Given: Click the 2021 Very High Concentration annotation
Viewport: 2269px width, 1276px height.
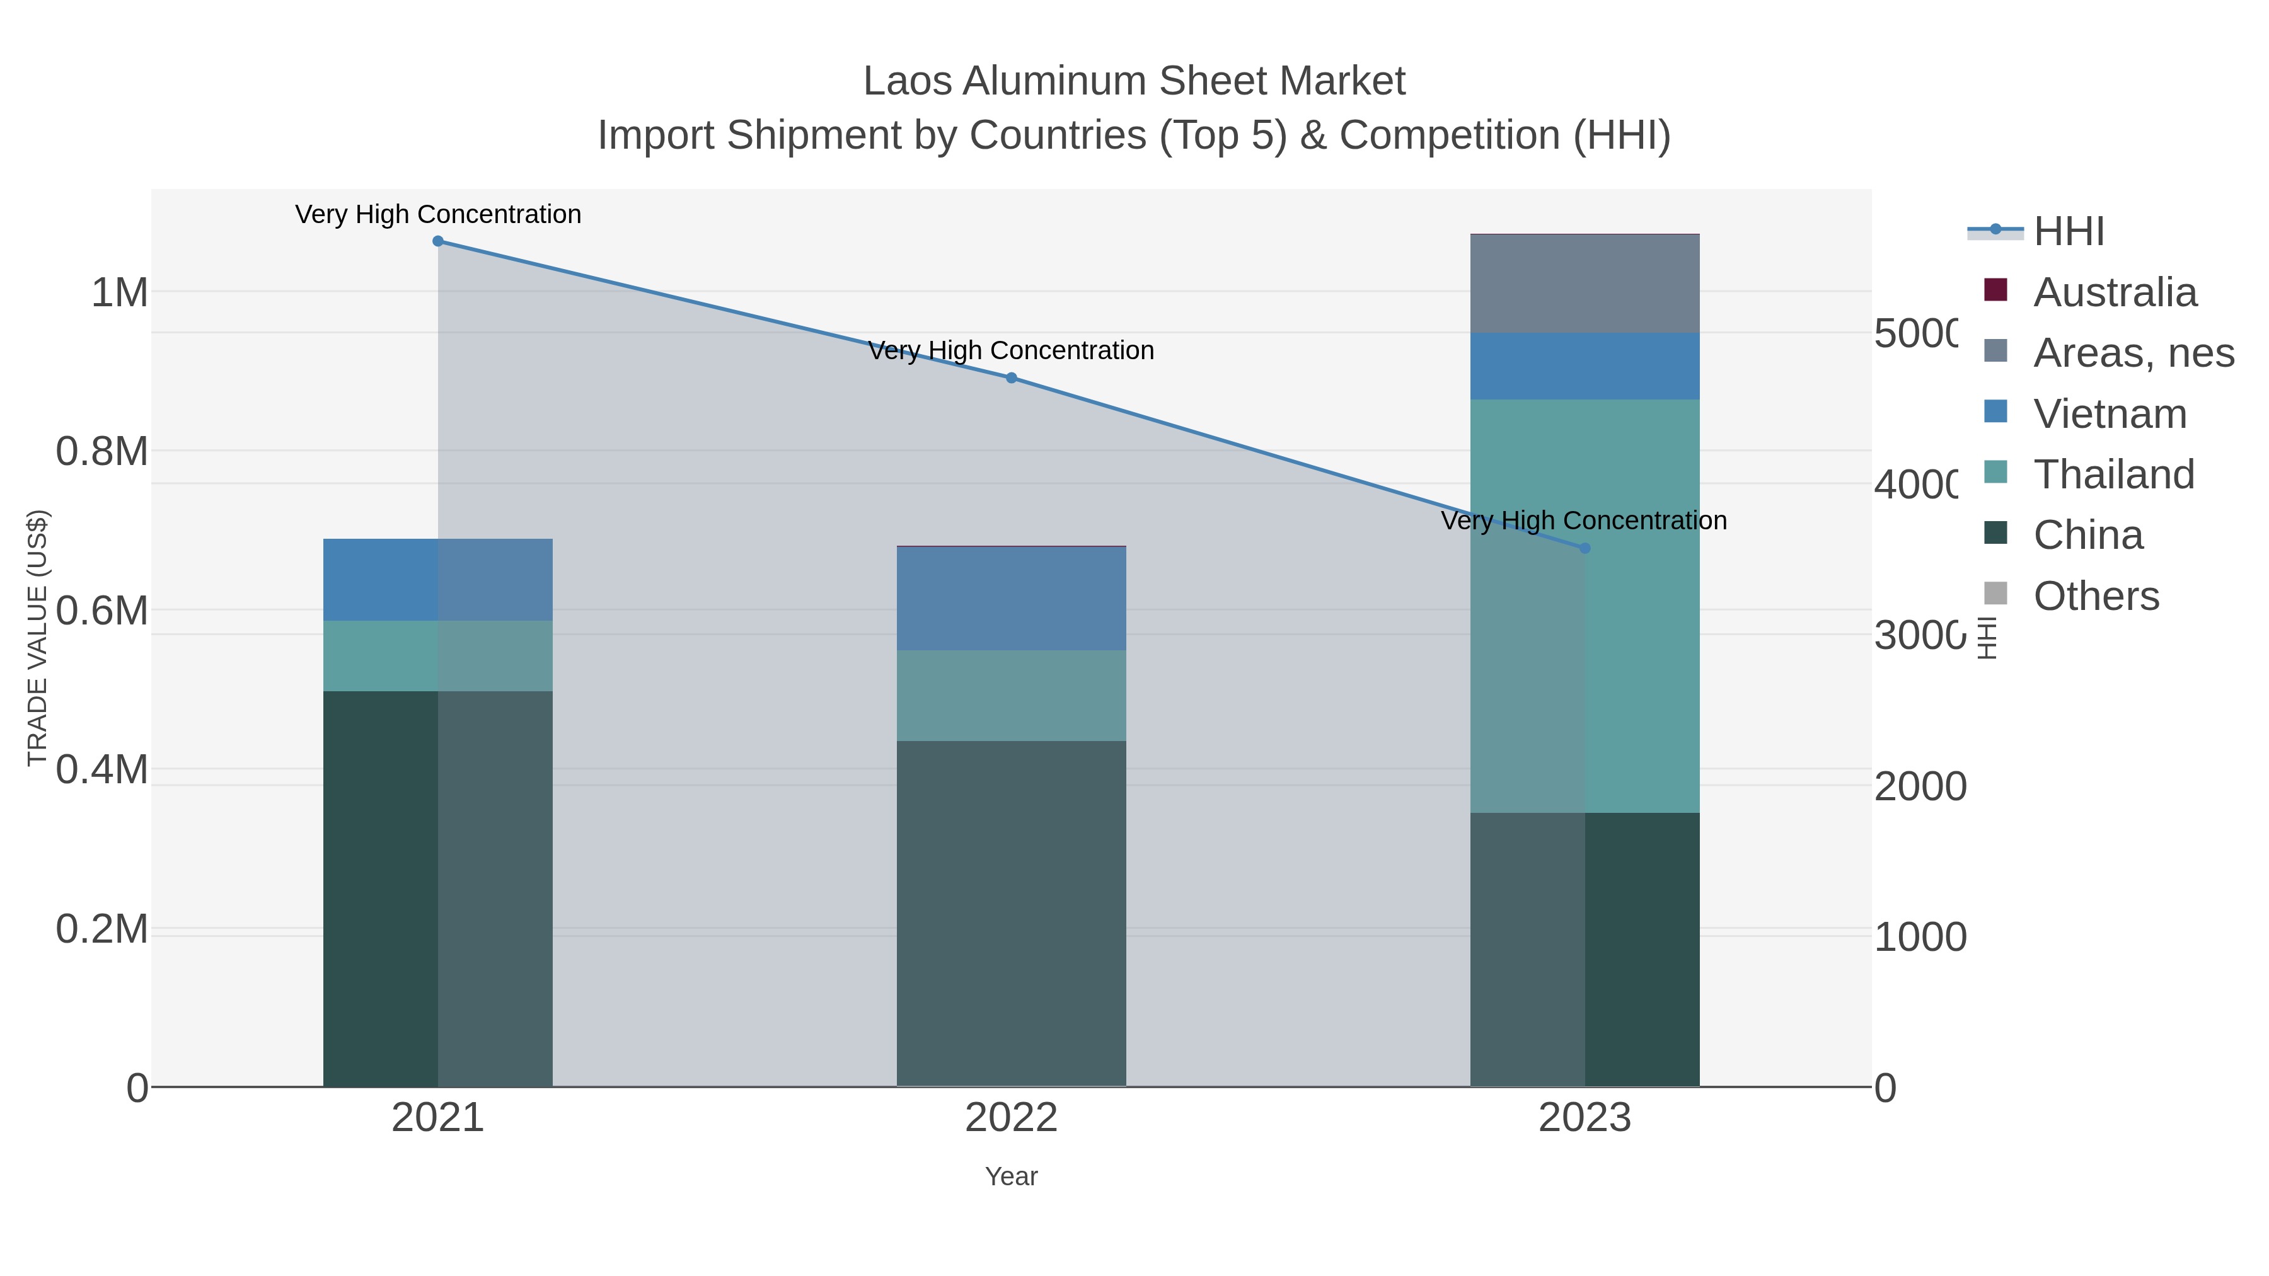Looking at the screenshot, I should (x=438, y=214).
